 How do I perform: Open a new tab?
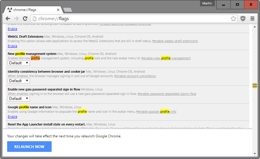tap(68, 10)
